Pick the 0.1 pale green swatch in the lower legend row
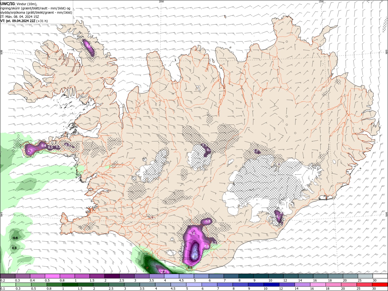Image resolution: width=388 pixels, height=291 pixels. pos(8,285)
